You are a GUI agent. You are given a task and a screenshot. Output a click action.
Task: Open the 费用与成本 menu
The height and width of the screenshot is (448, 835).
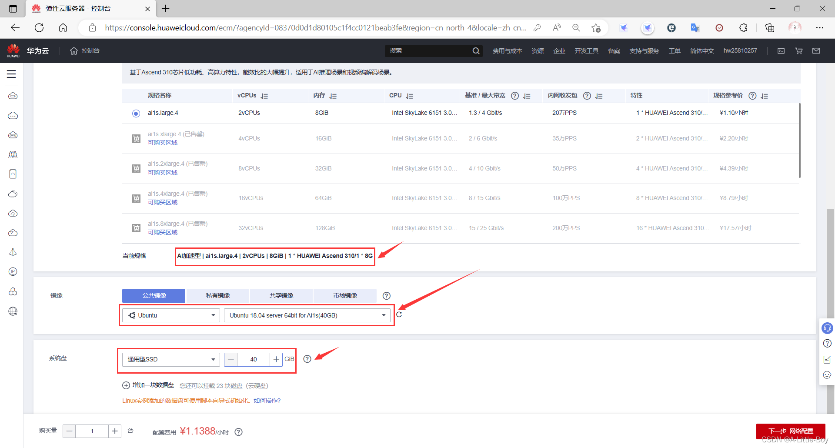(x=507, y=51)
